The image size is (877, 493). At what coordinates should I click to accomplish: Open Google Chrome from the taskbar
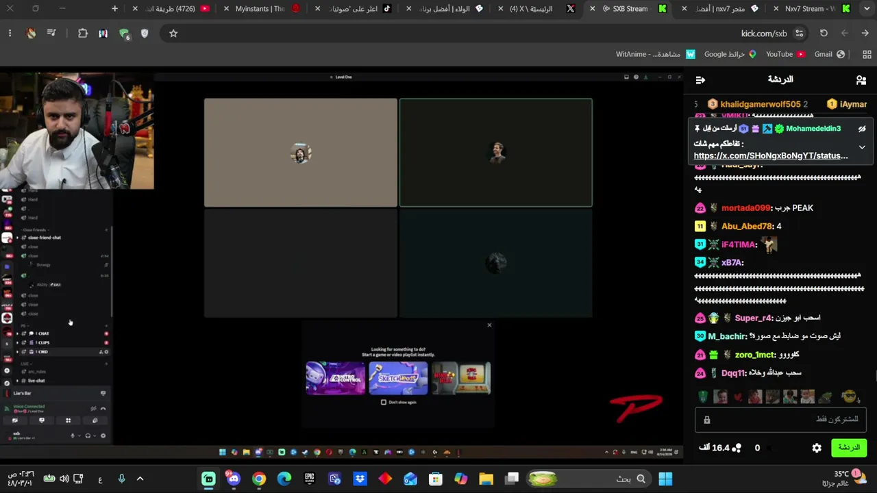(x=259, y=479)
